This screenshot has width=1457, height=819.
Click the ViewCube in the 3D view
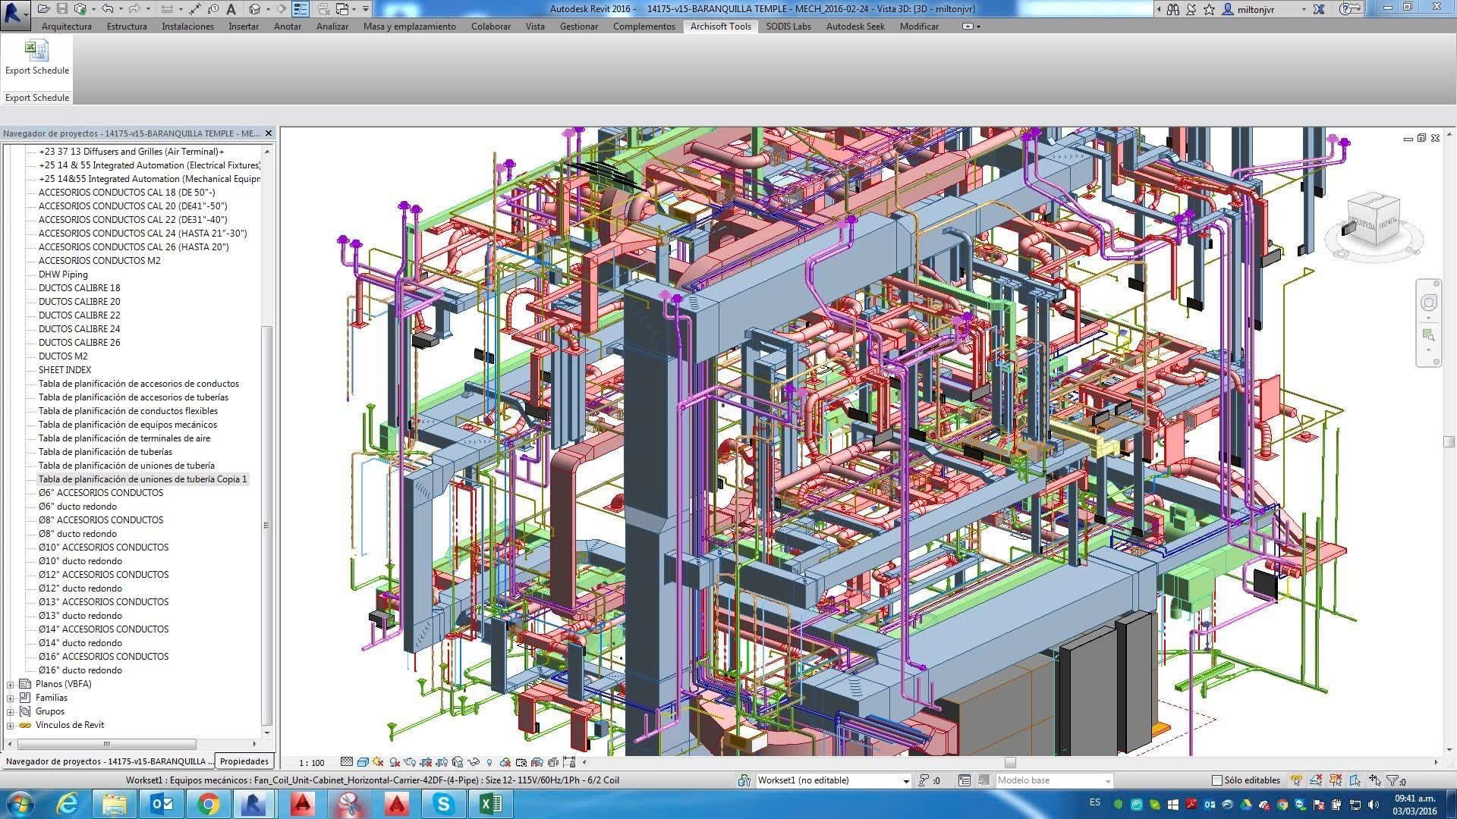tap(1373, 221)
